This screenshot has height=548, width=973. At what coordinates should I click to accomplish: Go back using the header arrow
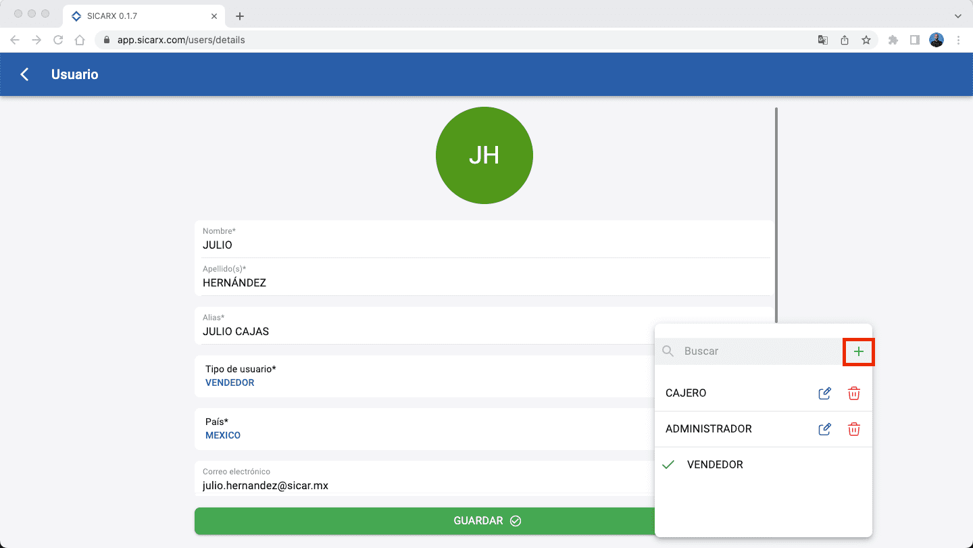click(25, 74)
